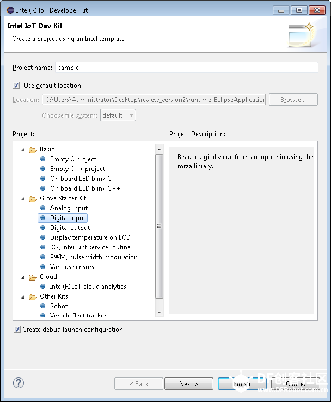Click the Cancel button

[x=296, y=384]
